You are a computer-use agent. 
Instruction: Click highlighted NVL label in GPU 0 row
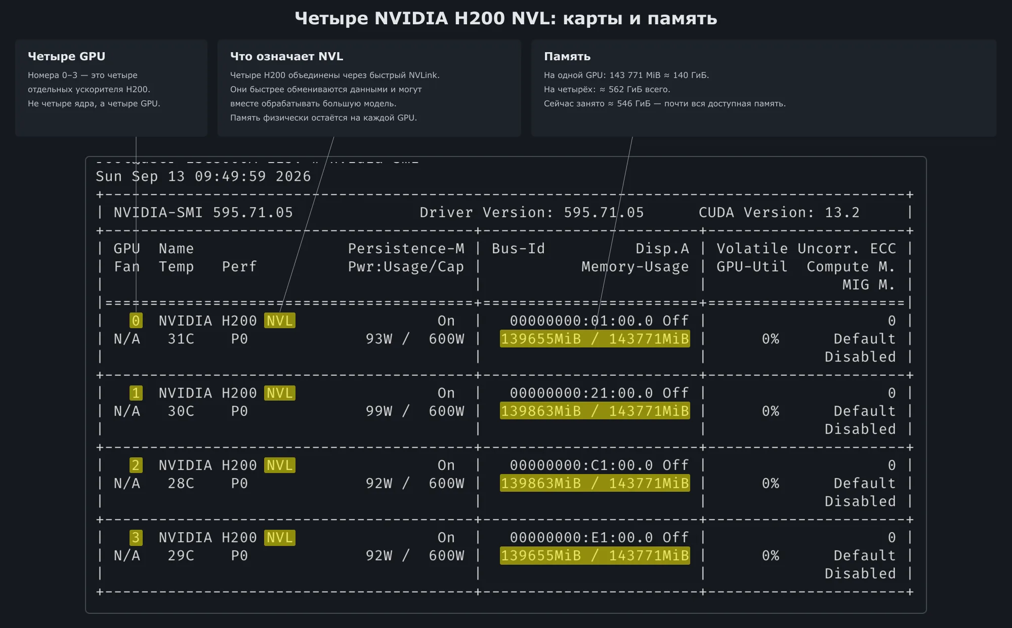point(280,321)
